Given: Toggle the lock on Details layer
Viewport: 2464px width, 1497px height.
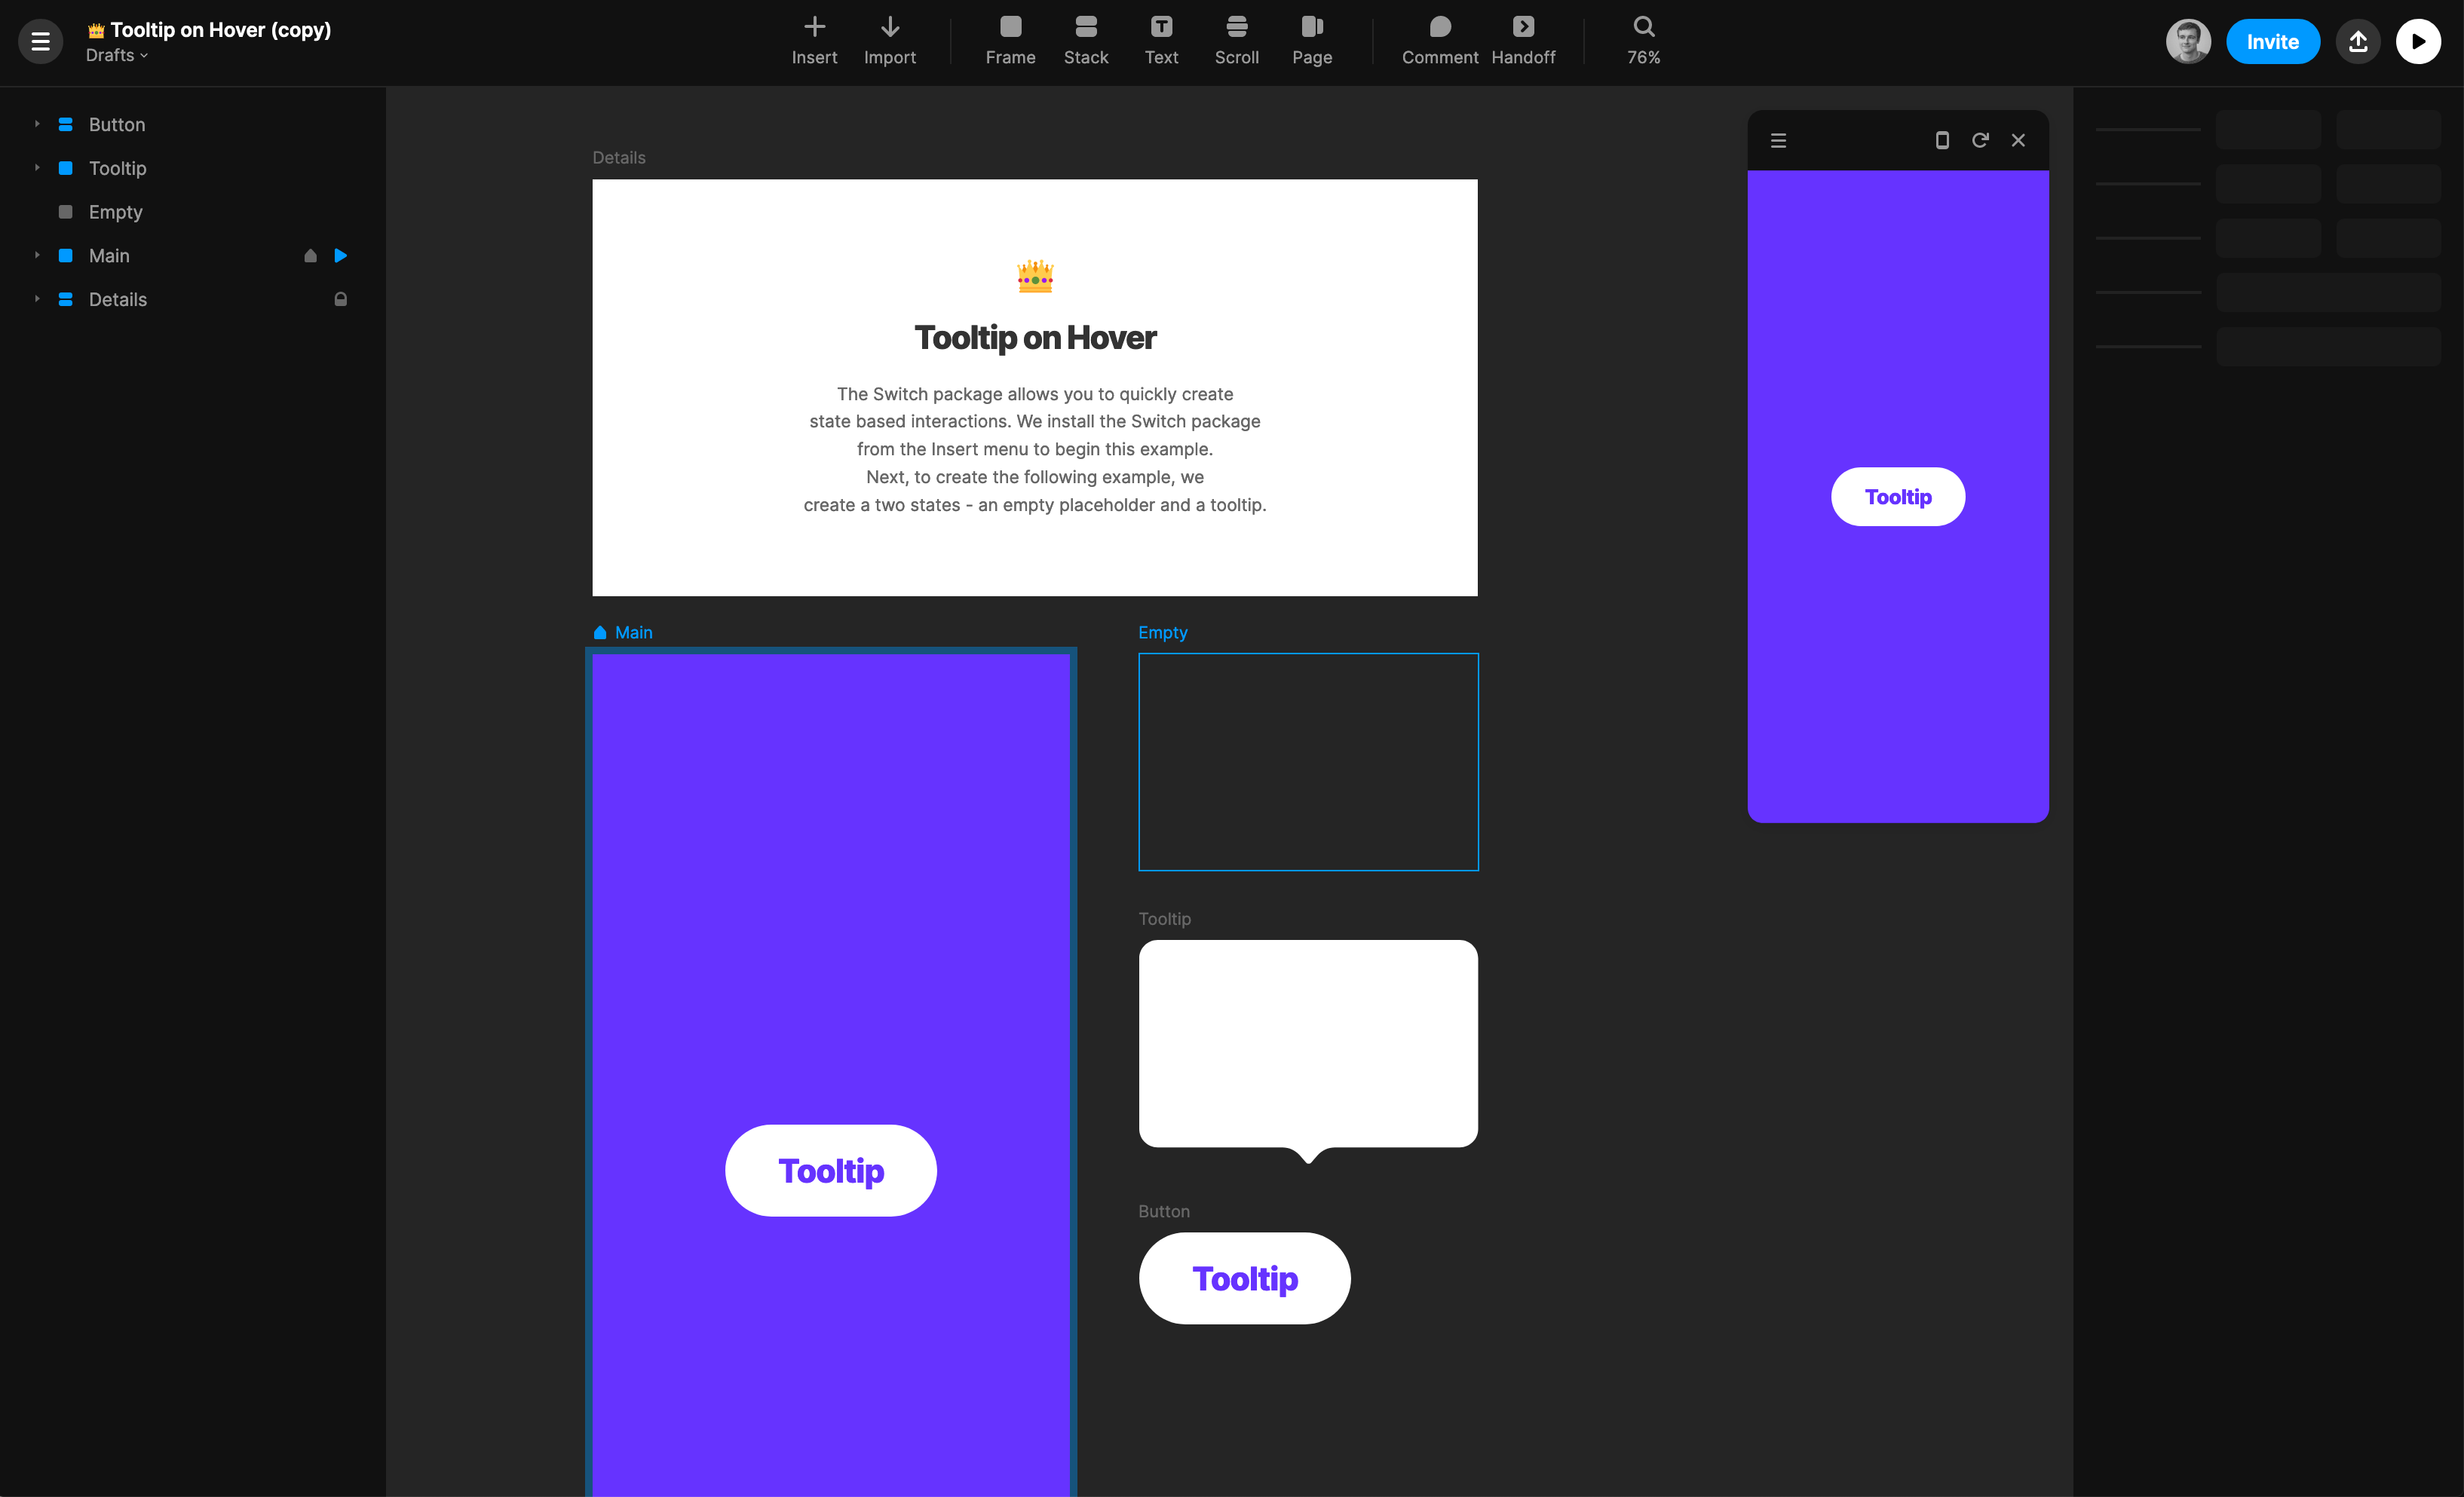Looking at the screenshot, I should (x=340, y=299).
